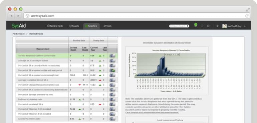Click the favorites star icon

[218, 26]
